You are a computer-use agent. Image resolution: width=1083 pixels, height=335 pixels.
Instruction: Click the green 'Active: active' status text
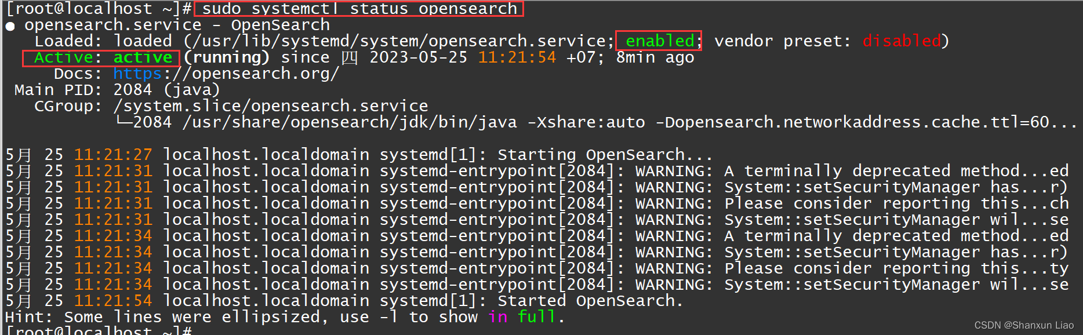click(x=103, y=57)
